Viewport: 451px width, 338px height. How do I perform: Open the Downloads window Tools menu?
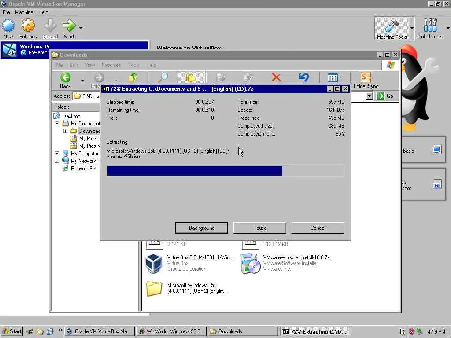pos(133,65)
